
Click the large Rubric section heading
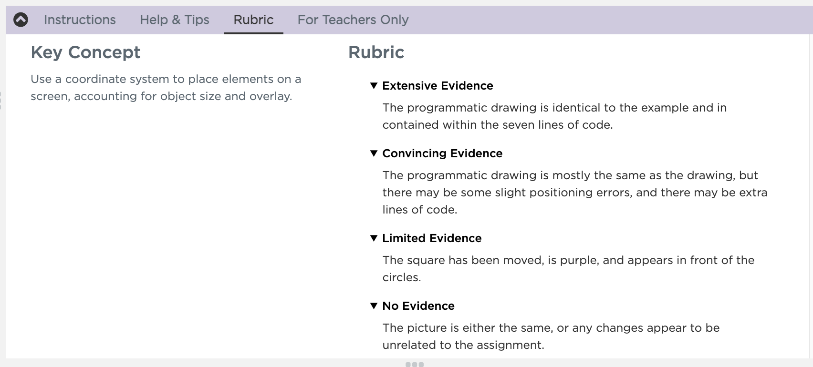(x=376, y=52)
